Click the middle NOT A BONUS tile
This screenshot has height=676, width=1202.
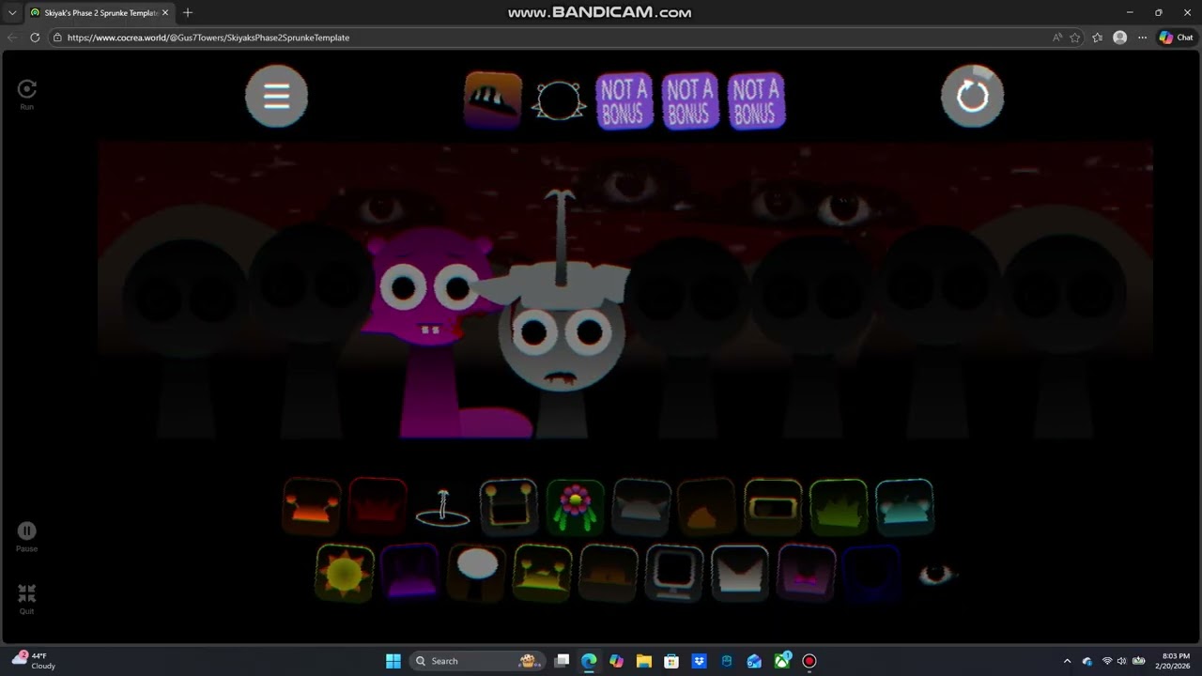point(690,100)
